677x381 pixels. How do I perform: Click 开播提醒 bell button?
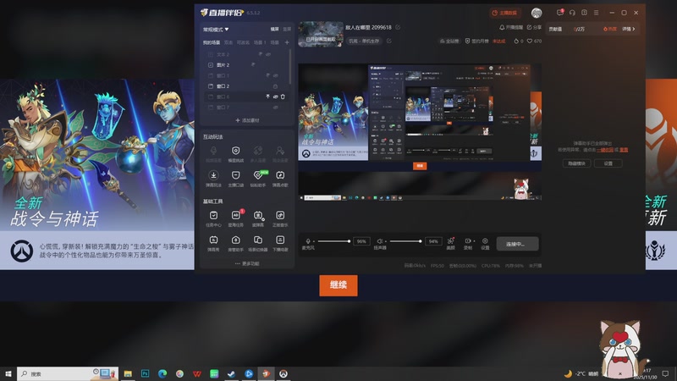coord(511,27)
